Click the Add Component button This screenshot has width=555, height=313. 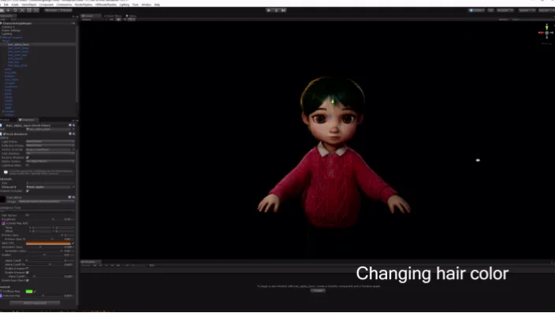(x=35, y=303)
